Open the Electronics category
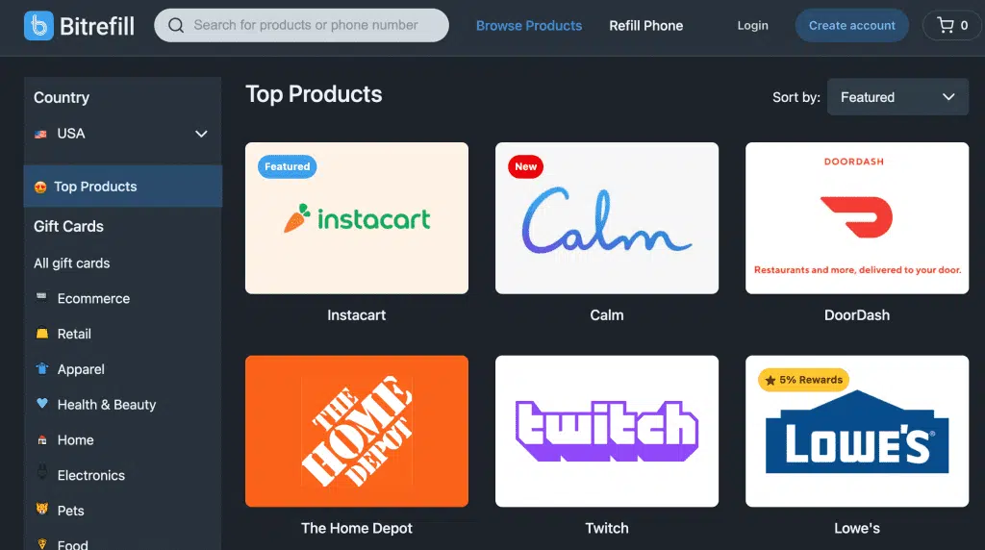 (91, 475)
